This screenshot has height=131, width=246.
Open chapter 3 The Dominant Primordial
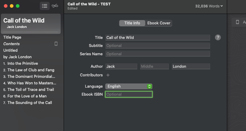(x=29, y=77)
